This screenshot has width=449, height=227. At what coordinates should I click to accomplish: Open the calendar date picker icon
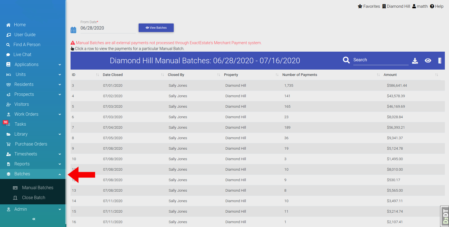coord(73,30)
